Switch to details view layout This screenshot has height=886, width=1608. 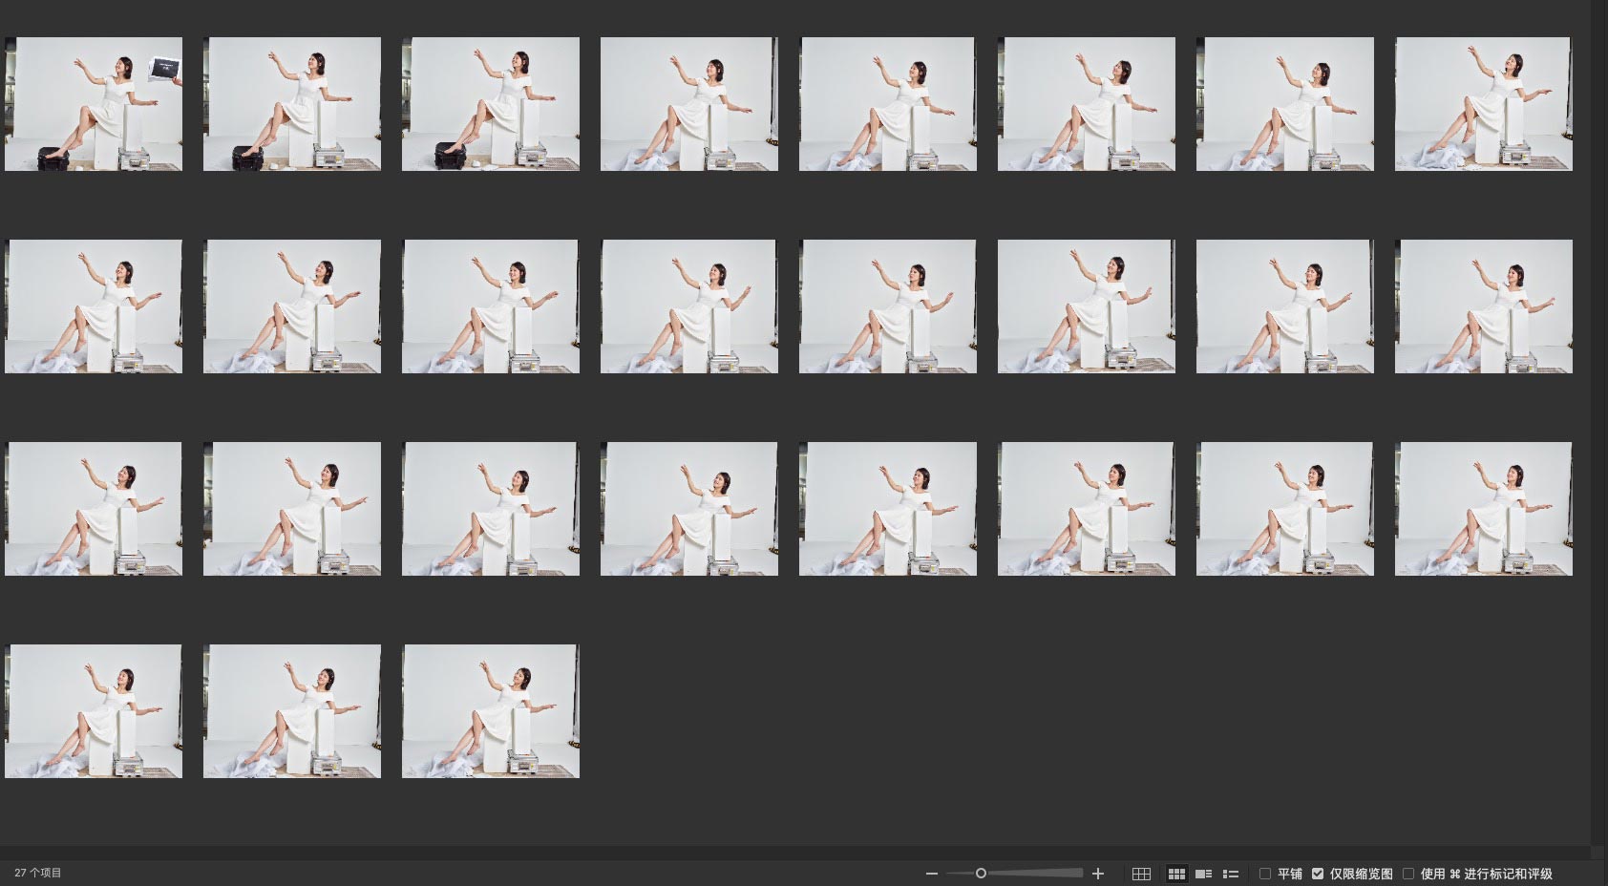1203,874
